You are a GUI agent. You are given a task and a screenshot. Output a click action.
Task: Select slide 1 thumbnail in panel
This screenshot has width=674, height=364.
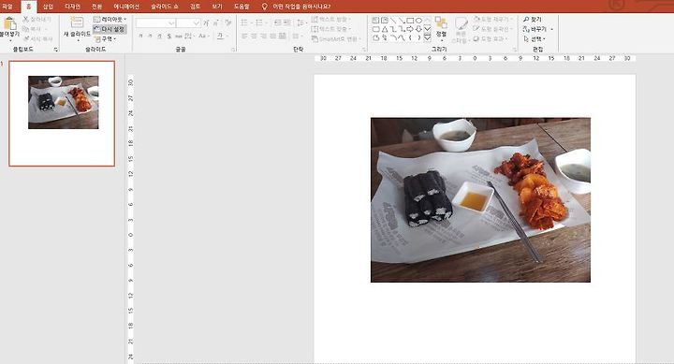coord(62,113)
